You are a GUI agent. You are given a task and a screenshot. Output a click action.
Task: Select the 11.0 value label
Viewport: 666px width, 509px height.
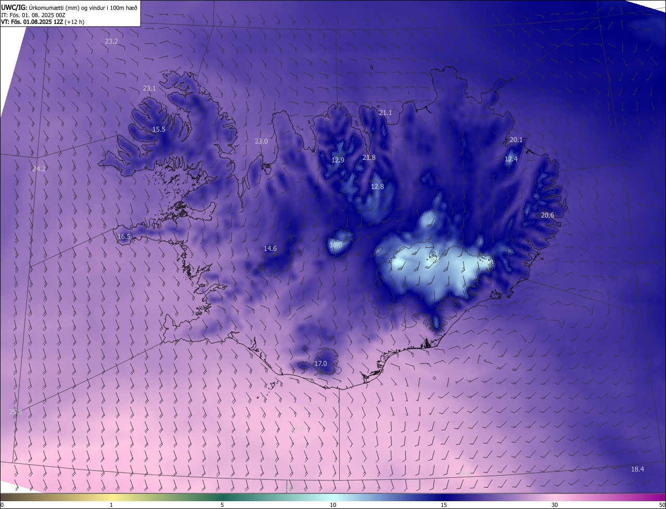[x=336, y=245]
